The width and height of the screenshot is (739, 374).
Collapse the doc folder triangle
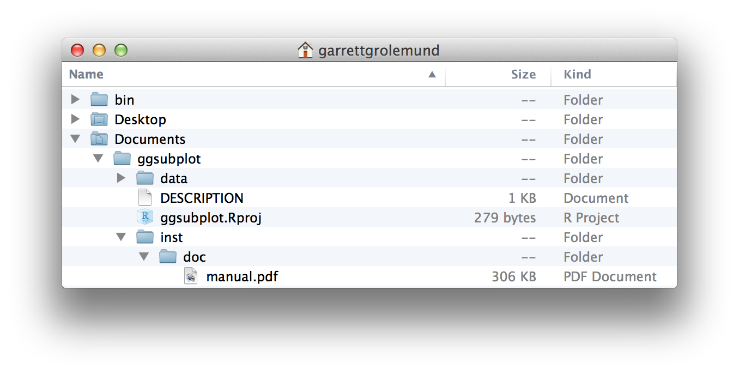pos(144,257)
